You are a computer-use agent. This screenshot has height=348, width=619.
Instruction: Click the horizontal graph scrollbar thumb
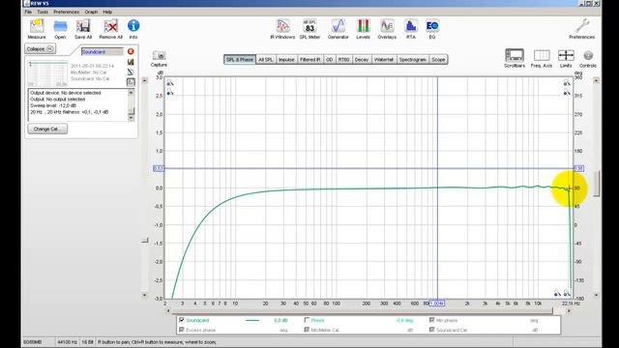362,311
